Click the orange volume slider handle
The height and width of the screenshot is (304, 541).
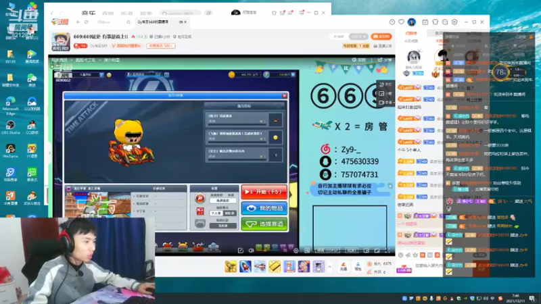pos(265,251)
